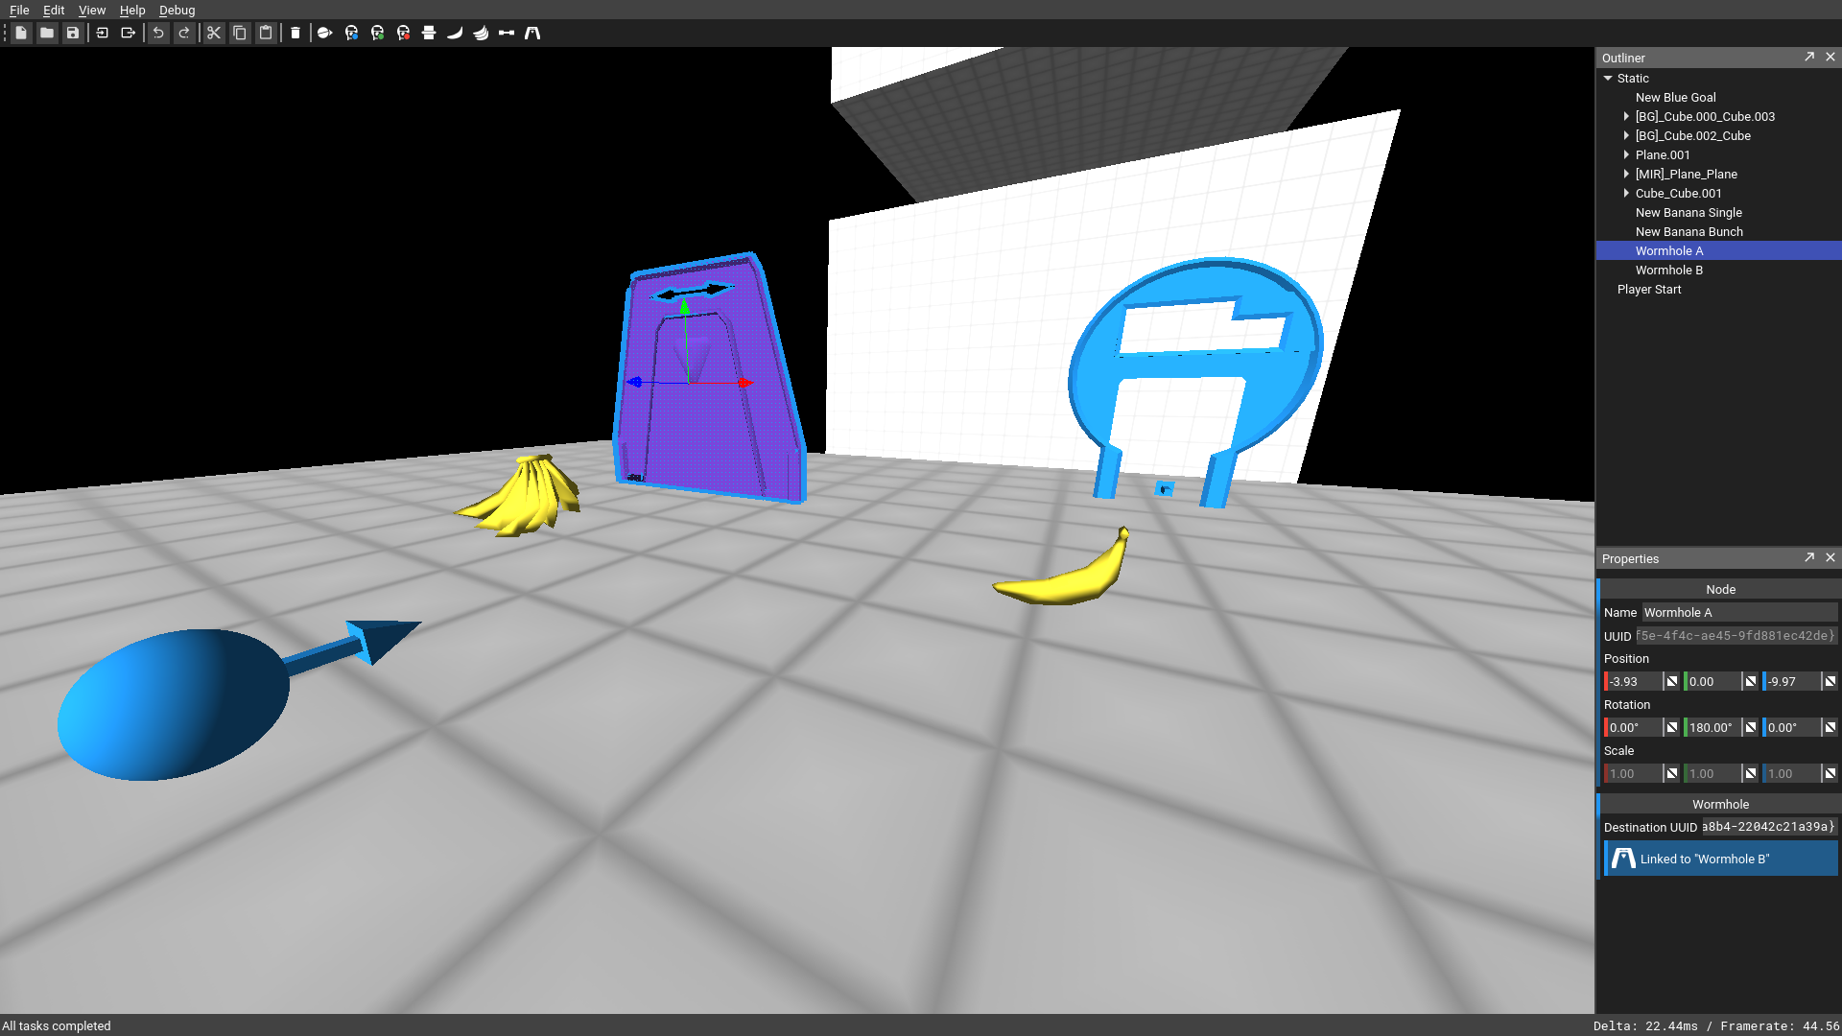Click the Rotation Y 180.00° field

pyautogui.click(x=1713, y=727)
